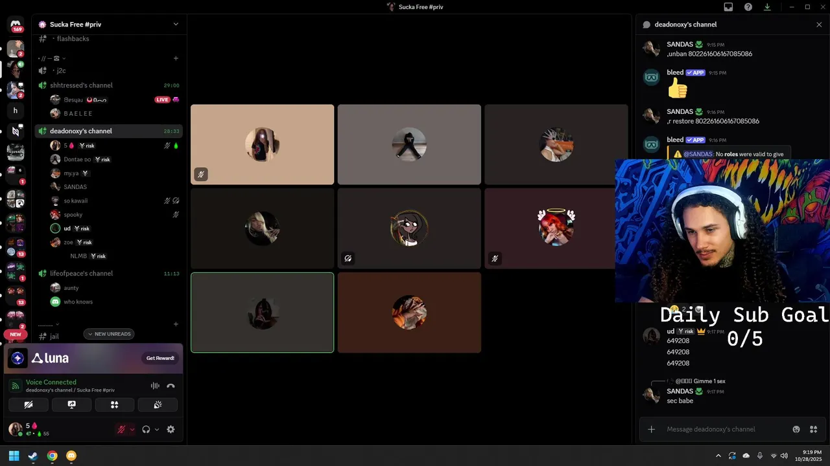Click the Get Reward! button

tap(160, 358)
